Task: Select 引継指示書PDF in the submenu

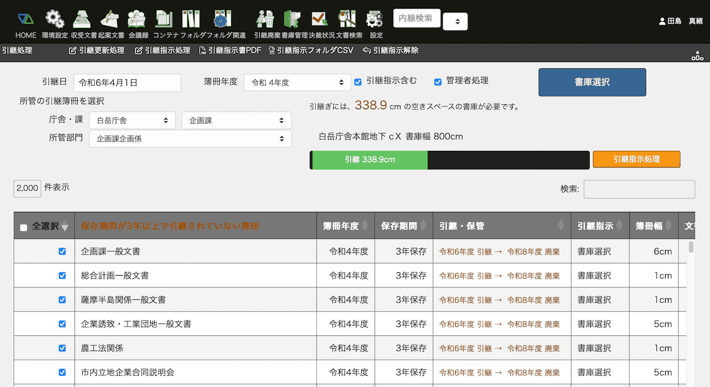Action: pyautogui.click(x=230, y=50)
